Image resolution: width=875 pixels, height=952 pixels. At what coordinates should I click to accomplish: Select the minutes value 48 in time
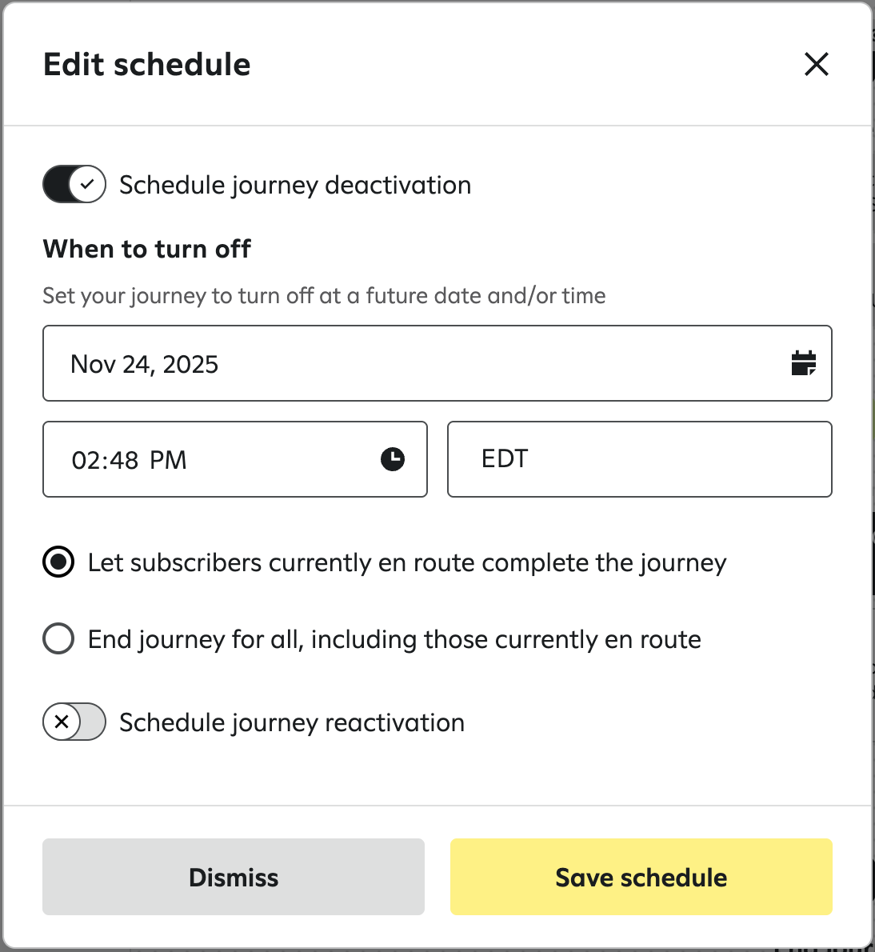coord(124,461)
